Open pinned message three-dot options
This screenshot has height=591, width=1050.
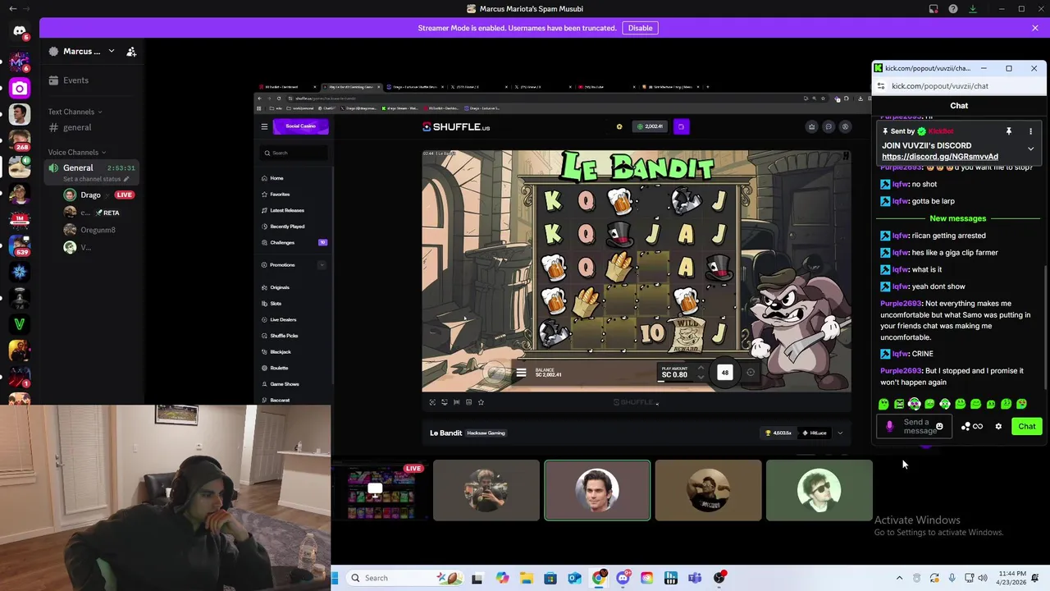(x=1030, y=131)
